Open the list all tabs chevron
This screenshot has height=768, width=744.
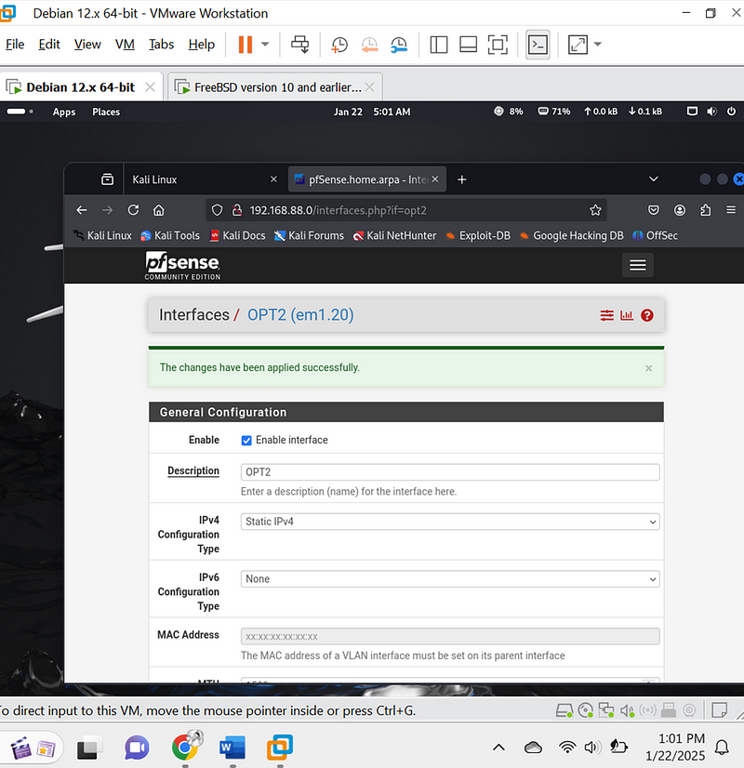[654, 179]
